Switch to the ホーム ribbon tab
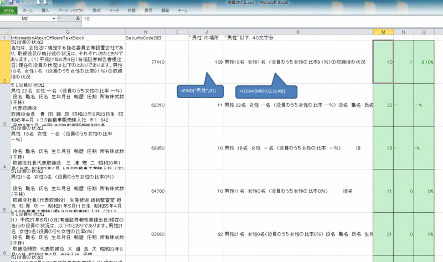Image resolution: width=443 pixels, height=262 pixels. click(28, 11)
